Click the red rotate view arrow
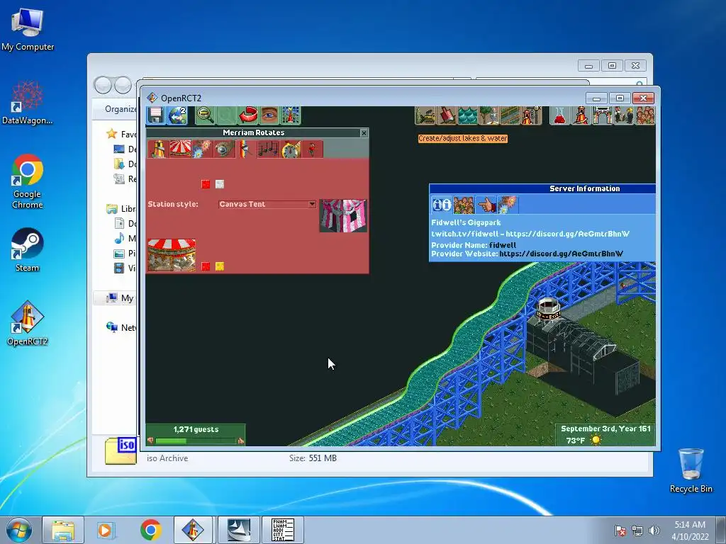Image resolution: width=726 pixels, height=544 pixels. (248, 115)
